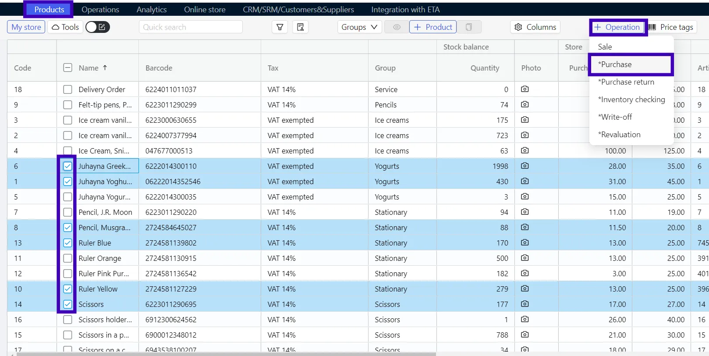
Task: Select the Juhayna Yoghu... name cell
Action: 105,182
